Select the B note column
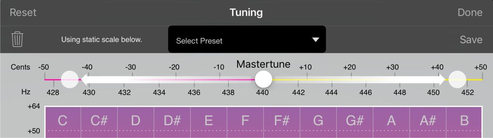This screenshot has height=138, width=493. (x=464, y=122)
